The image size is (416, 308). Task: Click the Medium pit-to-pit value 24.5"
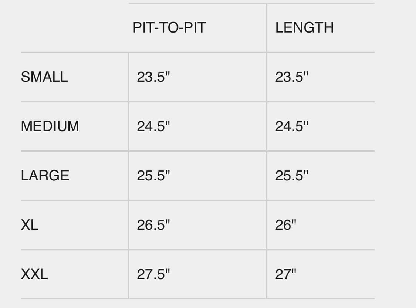153,126
